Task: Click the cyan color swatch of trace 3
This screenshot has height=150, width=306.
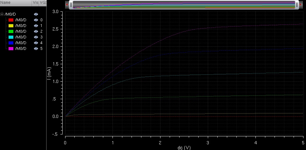Action: pyautogui.click(x=10, y=37)
